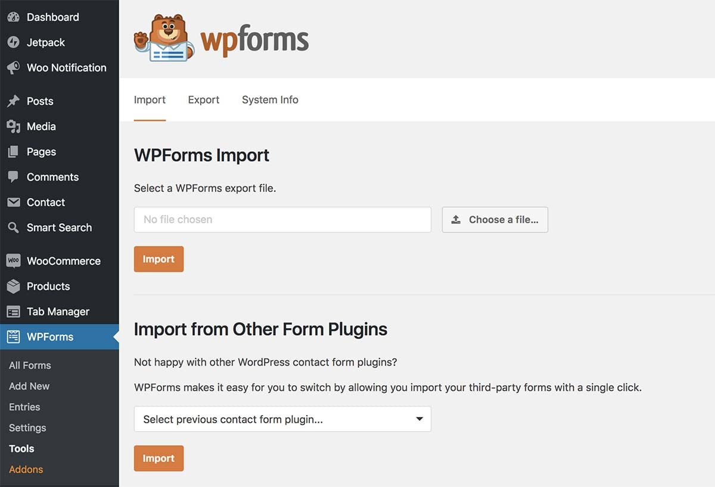The height and width of the screenshot is (487, 715).
Task: Open the contact form plugin selector chevron
Action: point(418,419)
